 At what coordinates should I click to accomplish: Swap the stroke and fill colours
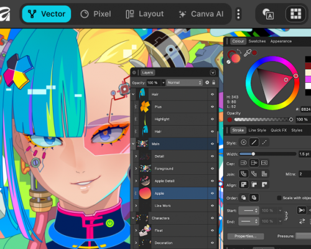pyautogui.click(x=239, y=51)
